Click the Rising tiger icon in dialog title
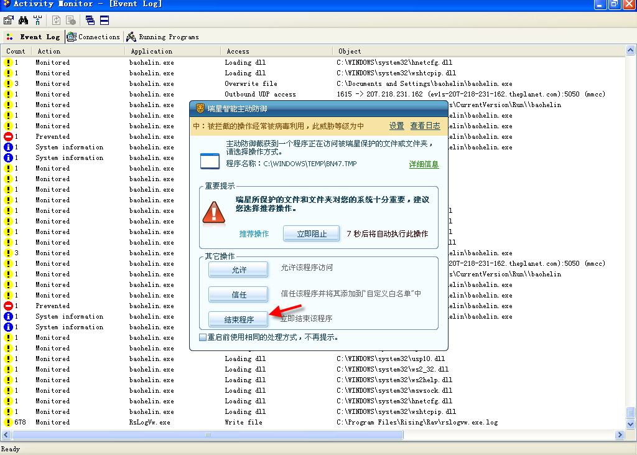 200,108
